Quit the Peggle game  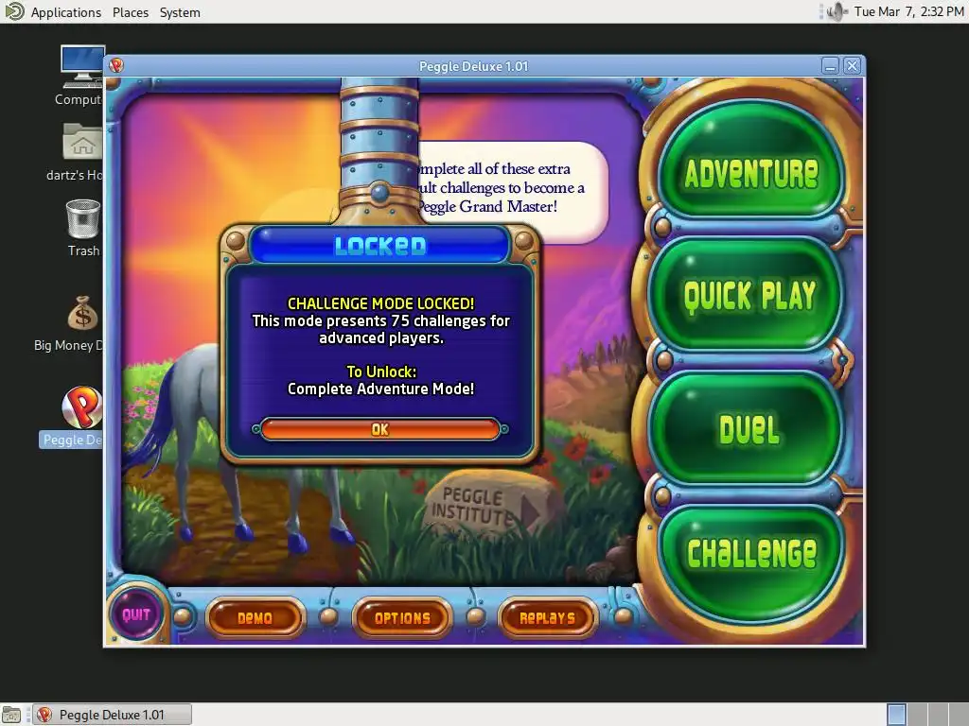click(x=136, y=614)
